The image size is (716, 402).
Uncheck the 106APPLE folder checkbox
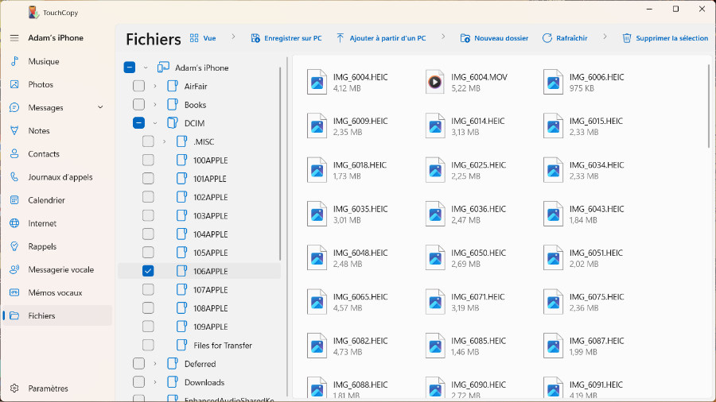(x=148, y=271)
